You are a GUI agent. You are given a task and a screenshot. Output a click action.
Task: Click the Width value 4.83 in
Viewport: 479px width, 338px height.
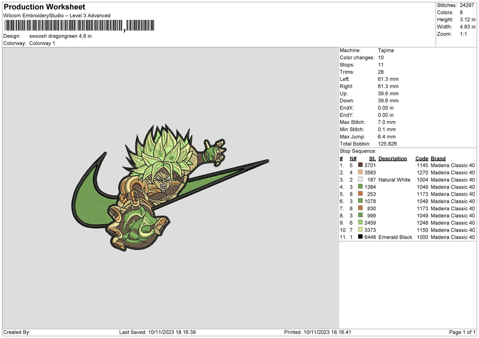(467, 27)
